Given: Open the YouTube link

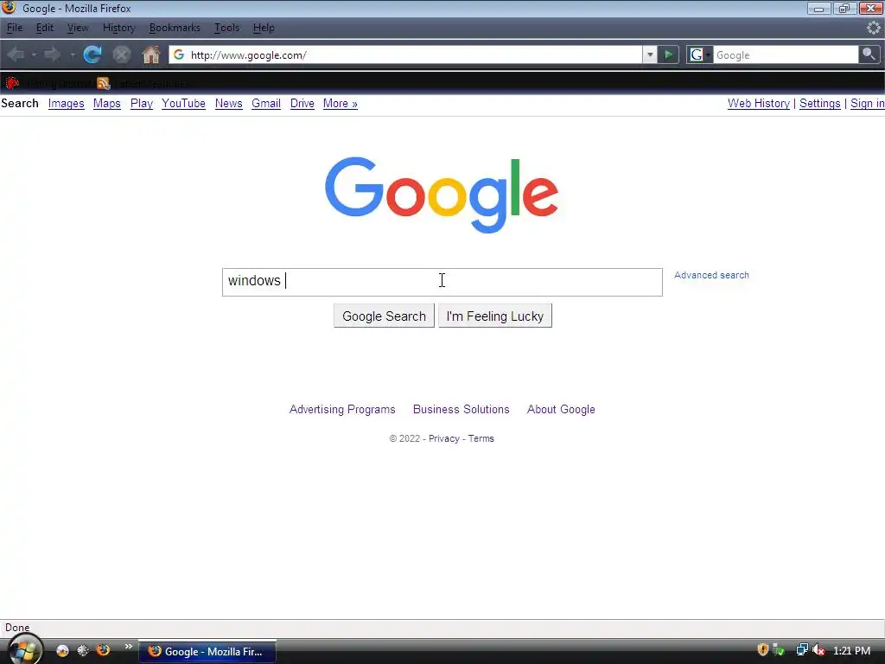Looking at the screenshot, I should click(183, 104).
